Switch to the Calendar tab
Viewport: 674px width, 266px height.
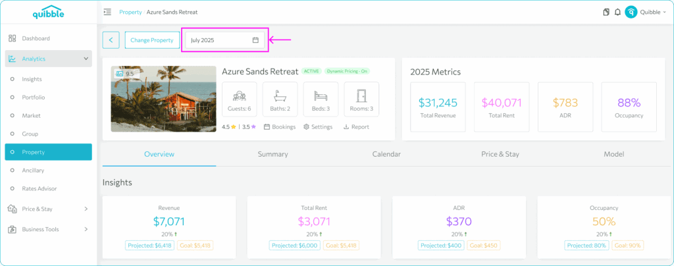tap(386, 154)
